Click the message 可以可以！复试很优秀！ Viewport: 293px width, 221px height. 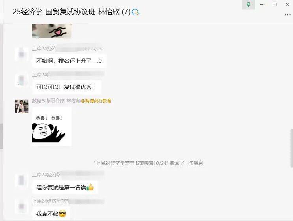66,87
